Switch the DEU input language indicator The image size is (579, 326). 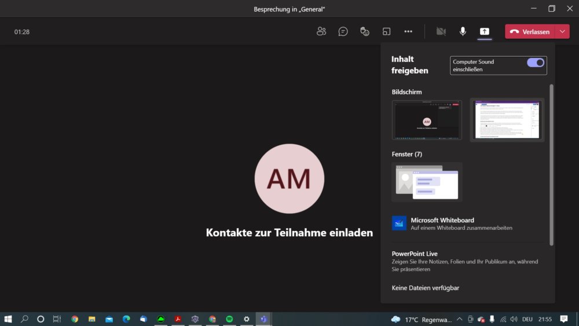point(527,319)
